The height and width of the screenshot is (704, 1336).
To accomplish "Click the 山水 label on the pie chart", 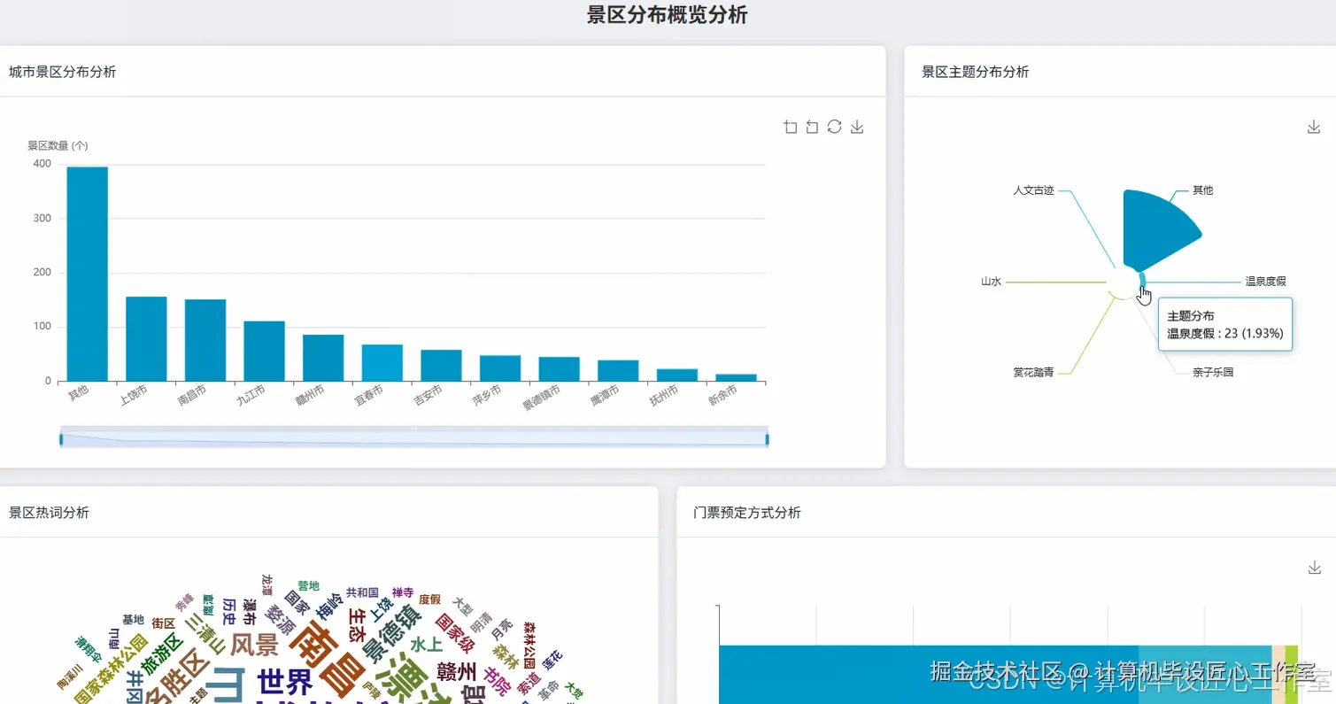I will tap(992, 281).
